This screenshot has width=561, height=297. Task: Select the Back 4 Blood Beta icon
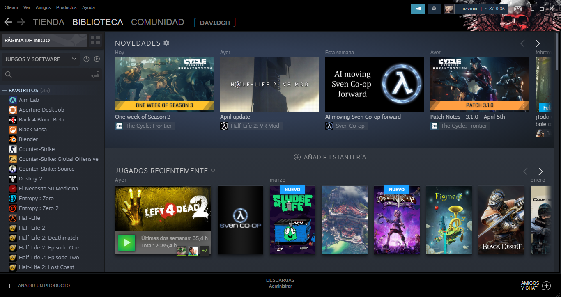coord(13,119)
